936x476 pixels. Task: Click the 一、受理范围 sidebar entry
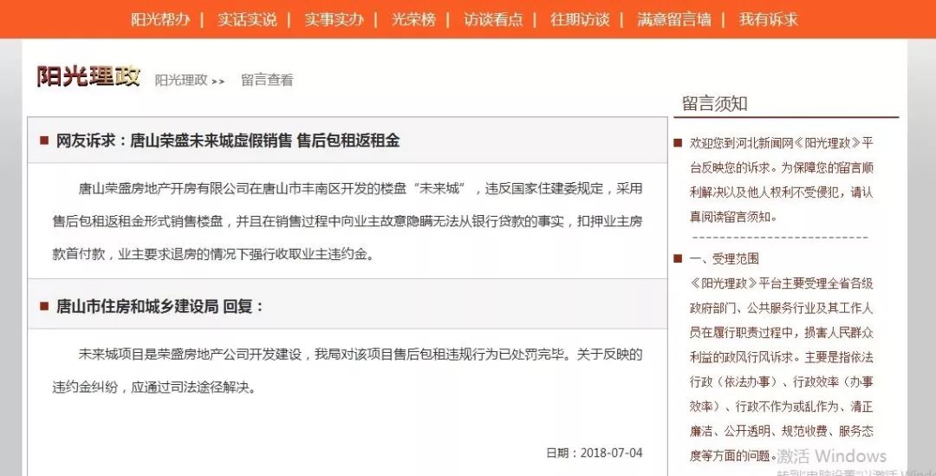724,258
